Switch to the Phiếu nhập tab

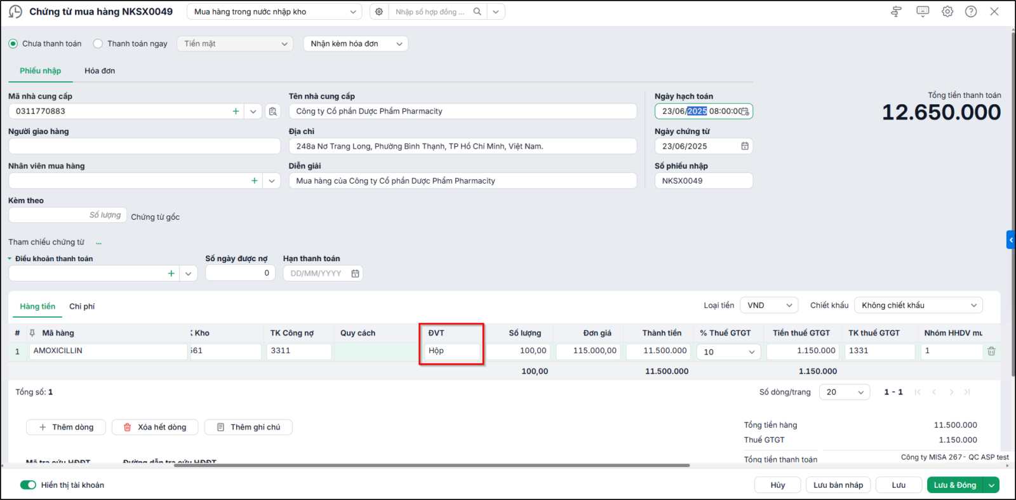tap(40, 71)
